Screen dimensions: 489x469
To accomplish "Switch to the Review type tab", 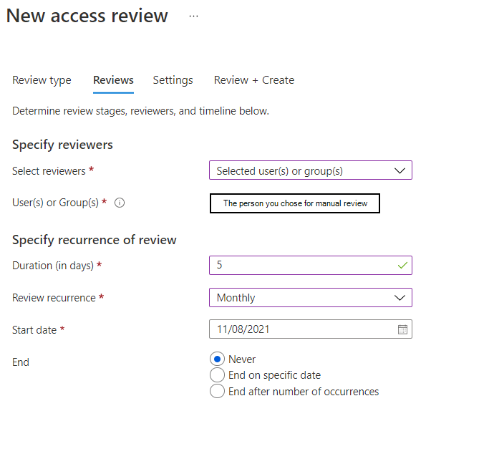I will [42, 80].
